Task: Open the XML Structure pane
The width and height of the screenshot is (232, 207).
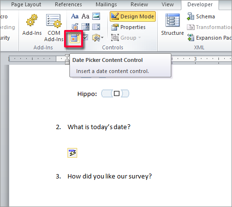Action: coord(172,24)
